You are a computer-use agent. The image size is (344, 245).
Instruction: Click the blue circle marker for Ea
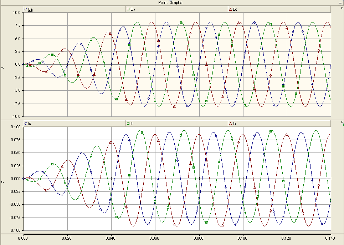(x=26, y=9)
